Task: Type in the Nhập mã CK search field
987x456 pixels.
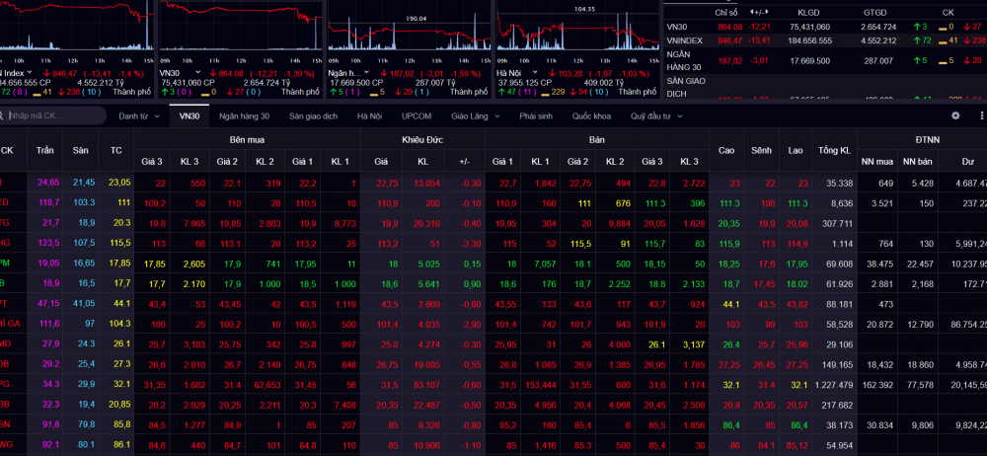Action: (x=49, y=115)
